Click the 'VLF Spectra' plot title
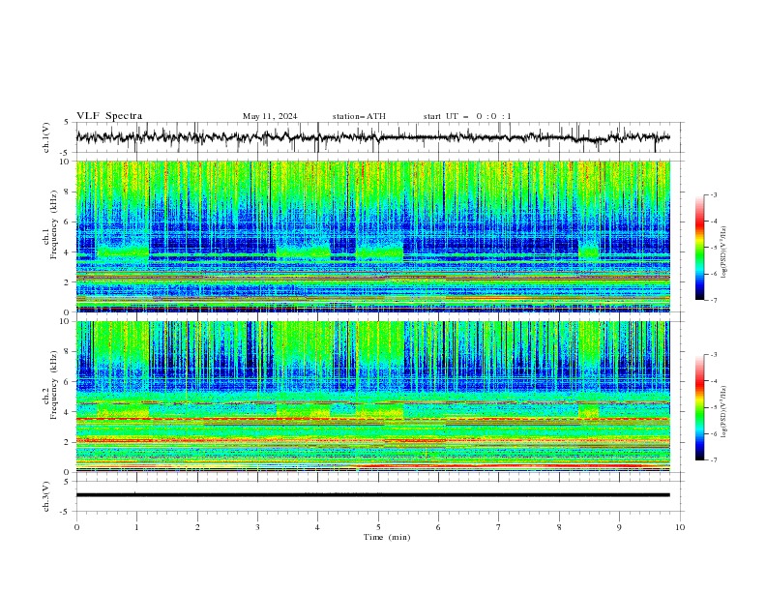The width and height of the screenshot is (766, 592). point(109,116)
